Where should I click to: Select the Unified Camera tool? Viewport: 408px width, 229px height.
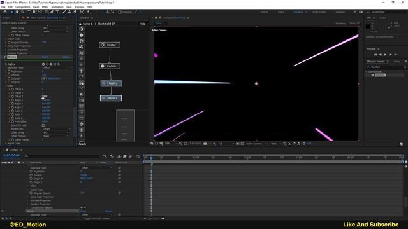[x=34, y=12]
